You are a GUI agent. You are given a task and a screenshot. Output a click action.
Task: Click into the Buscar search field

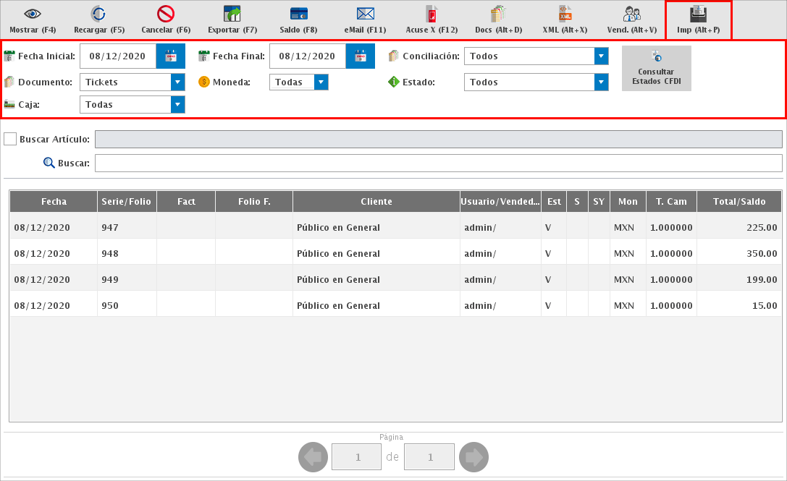point(438,163)
